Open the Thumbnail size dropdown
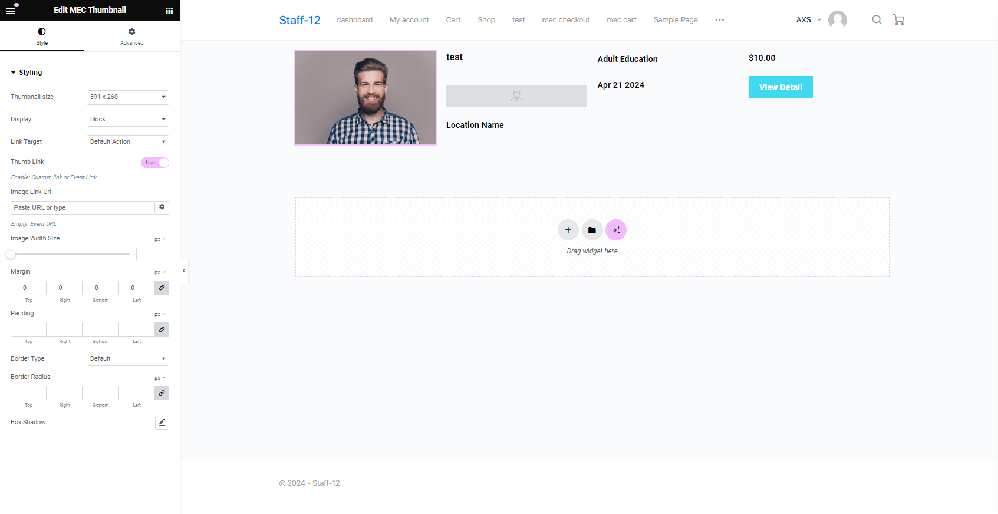This screenshot has height=514, width=998. click(128, 97)
